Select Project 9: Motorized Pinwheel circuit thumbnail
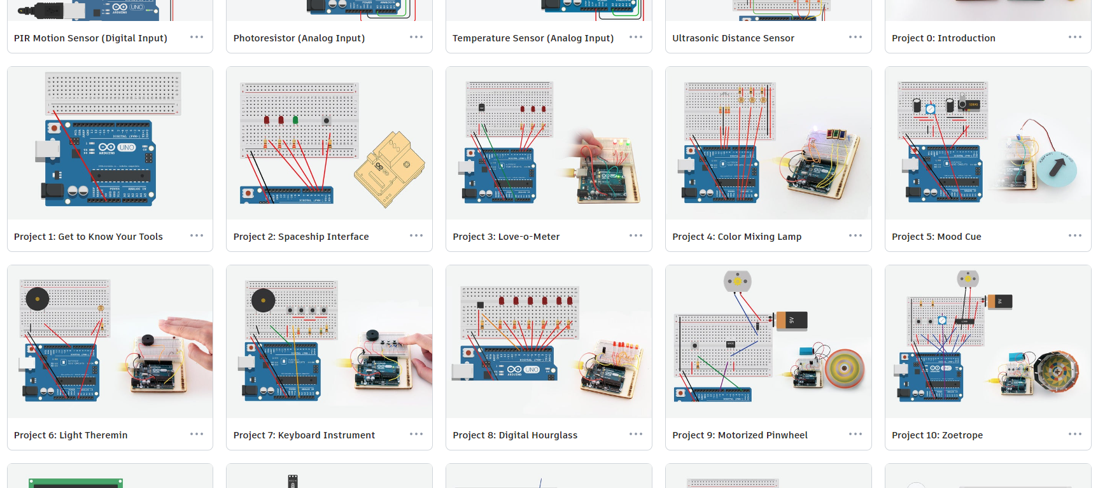 tap(768, 342)
